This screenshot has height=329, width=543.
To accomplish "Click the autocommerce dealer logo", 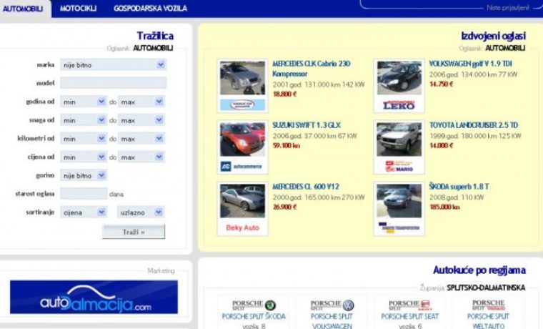I will pos(242,167).
